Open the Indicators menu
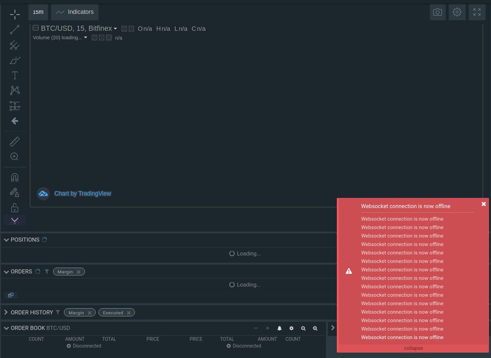491x358 pixels. point(75,12)
